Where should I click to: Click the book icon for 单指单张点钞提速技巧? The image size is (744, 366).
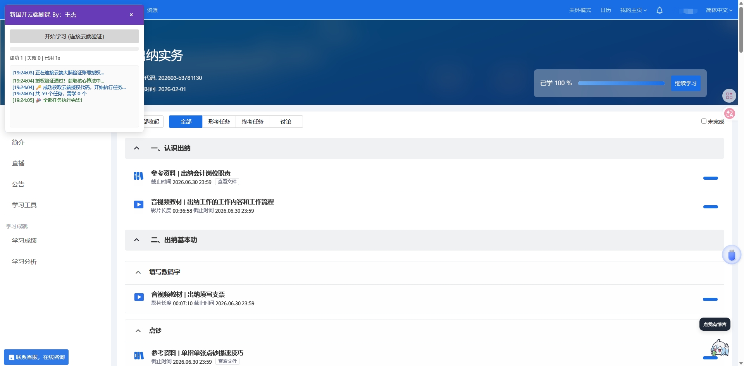pyautogui.click(x=139, y=356)
